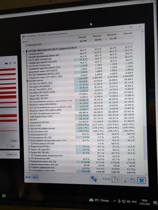Click the Среднее column header
This screenshot has height=210, width=158.
(128, 33)
